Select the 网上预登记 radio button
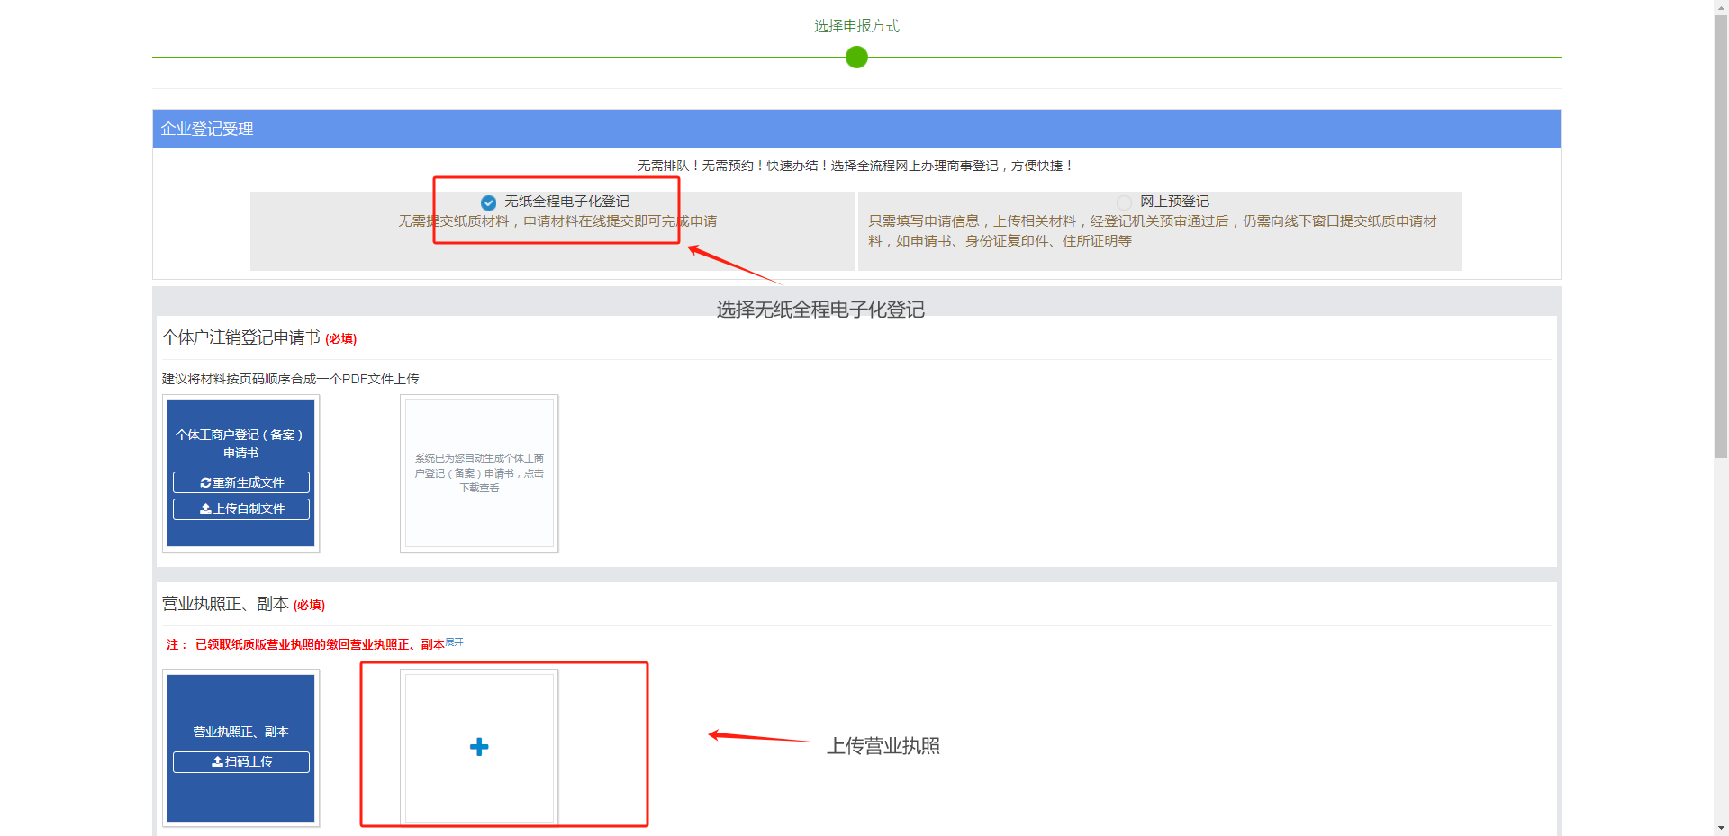The image size is (1729, 836). pos(1124,202)
